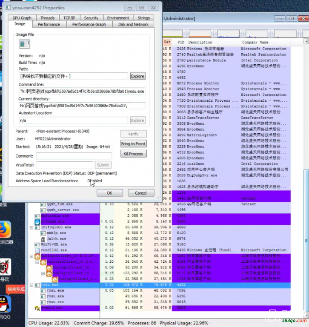Open the Performance Graph tab
The image size is (309, 327).
coord(89,24)
